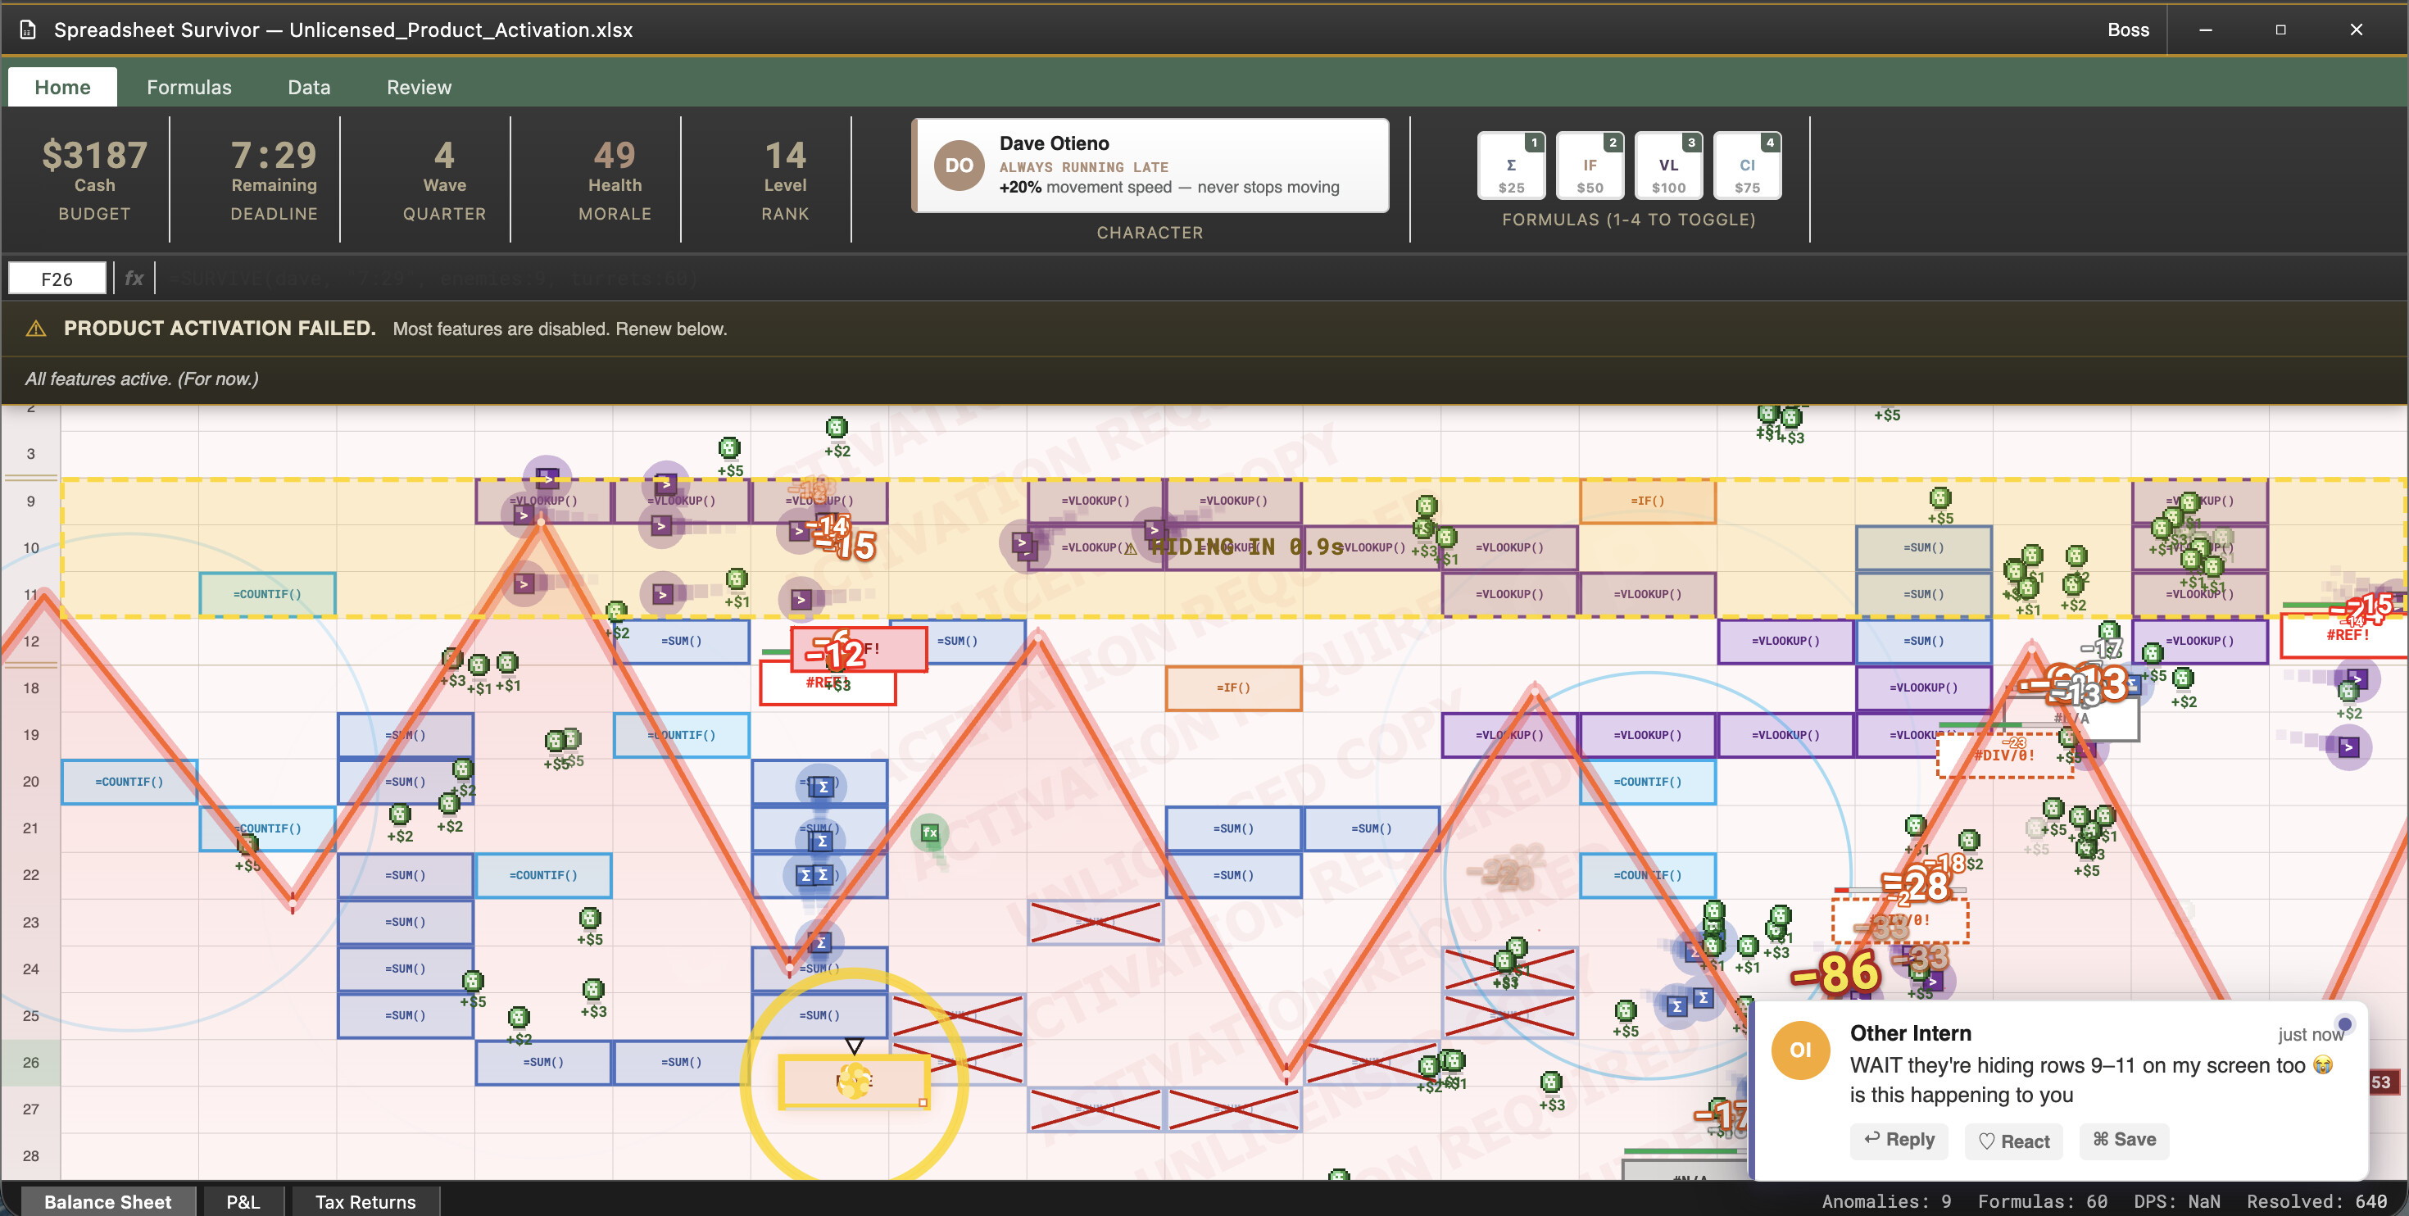Click the =COUNTIF() cell in row 19

pyautogui.click(x=682, y=735)
